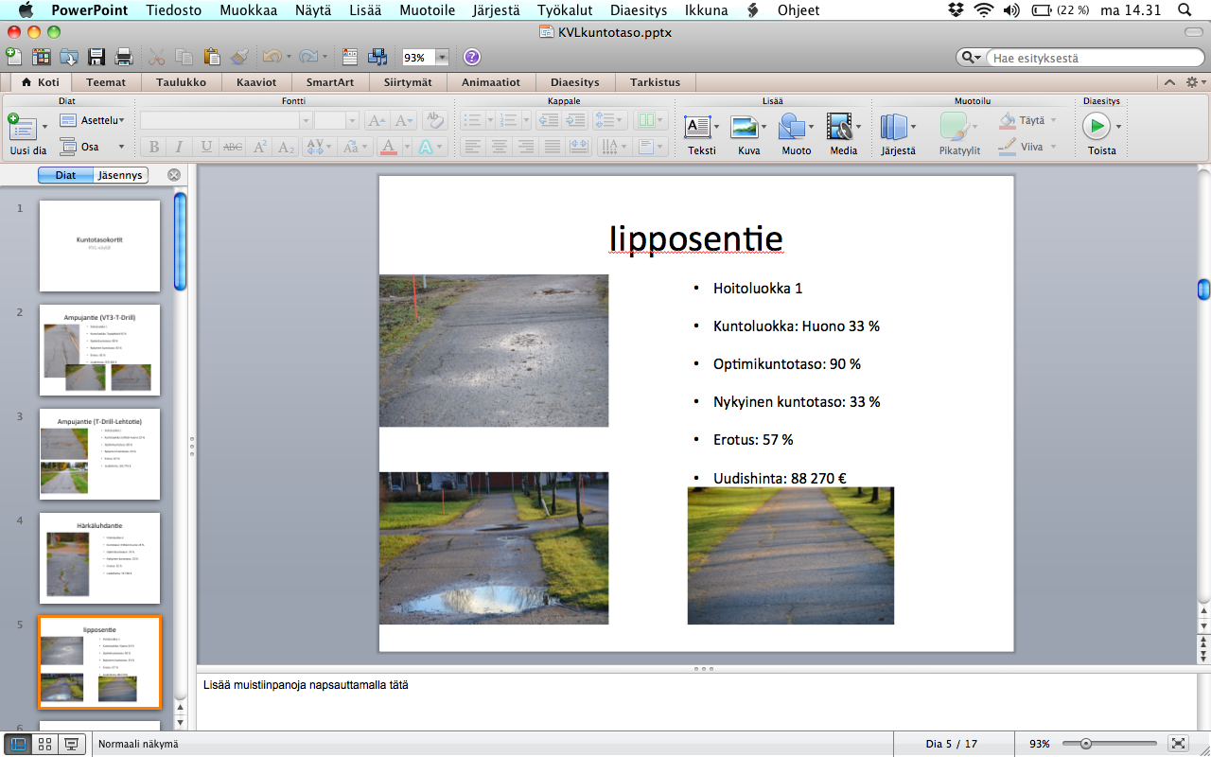Screen dimensions: 1211x757
Task: Open the Muokkaa menu
Action: tap(248, 10)
